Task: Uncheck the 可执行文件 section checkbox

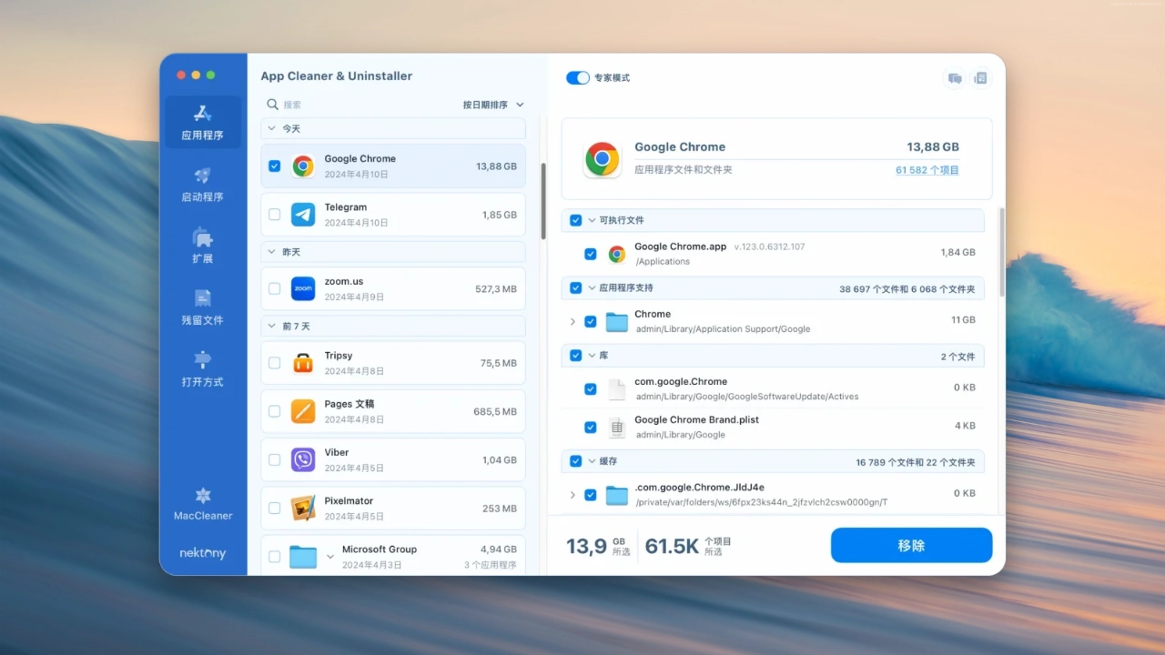Action: pyautogui.click(x=575, y=220)
